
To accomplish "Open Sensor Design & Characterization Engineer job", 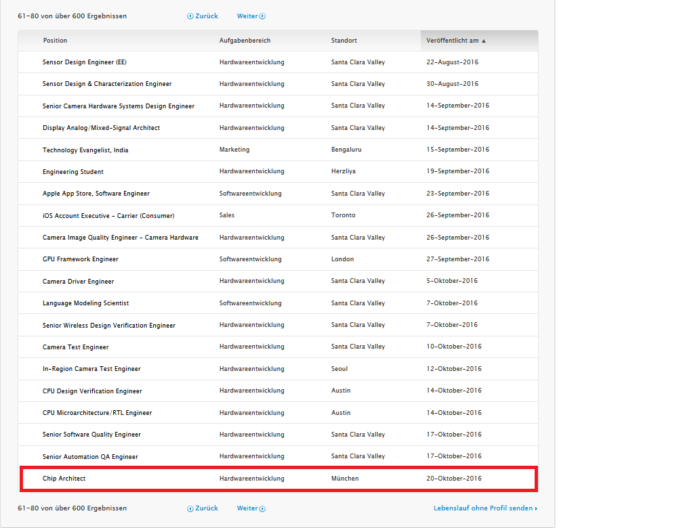I will 107,84.
